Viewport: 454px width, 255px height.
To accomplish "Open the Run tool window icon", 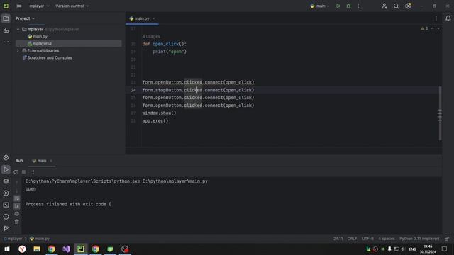I will click(6, 169).
